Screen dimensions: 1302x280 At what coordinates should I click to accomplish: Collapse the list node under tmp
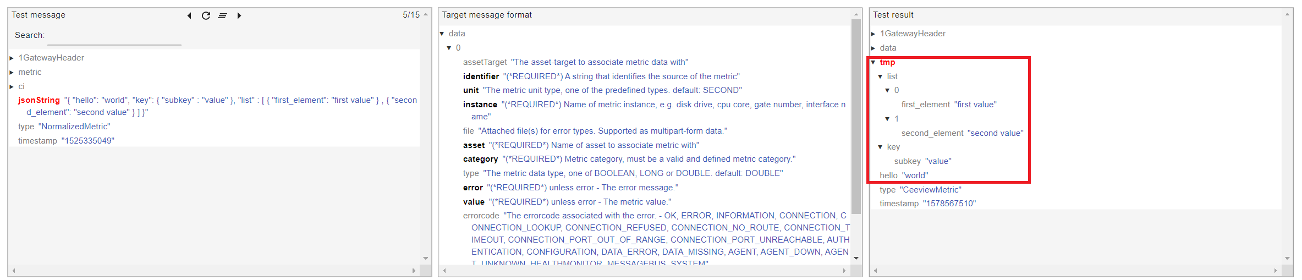(x=880, y=76)
